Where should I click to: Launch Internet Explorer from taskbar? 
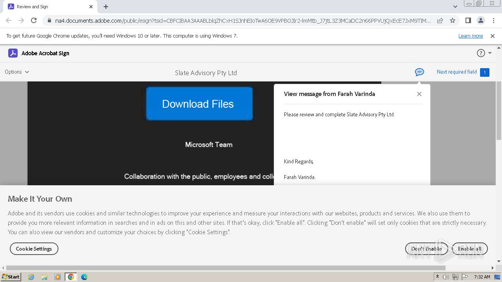coord(31,277)
